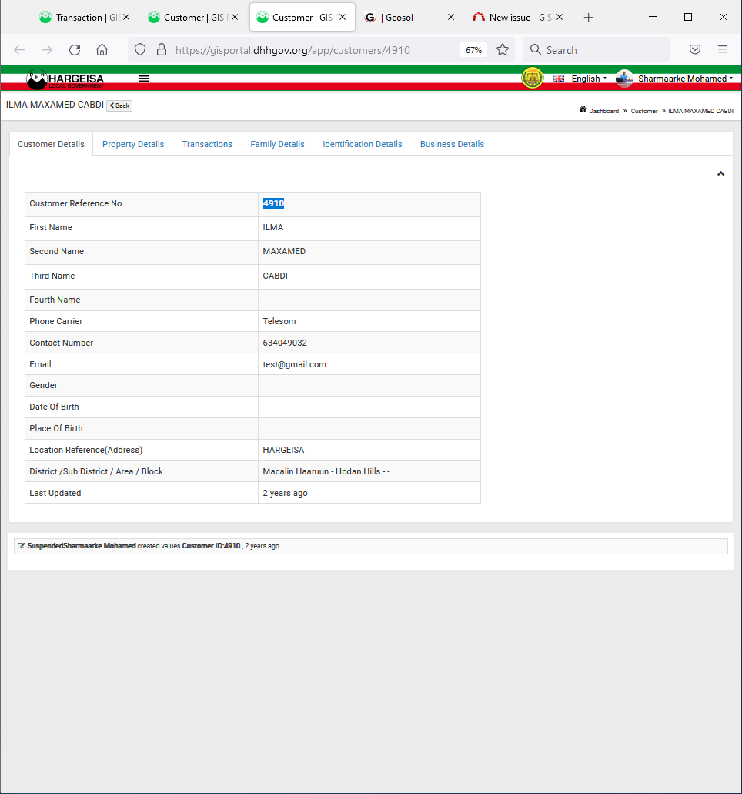The width and height of the screenshot is (742, 794).
Task: Click the Save to Pocket icon
Action: point(695,49)
